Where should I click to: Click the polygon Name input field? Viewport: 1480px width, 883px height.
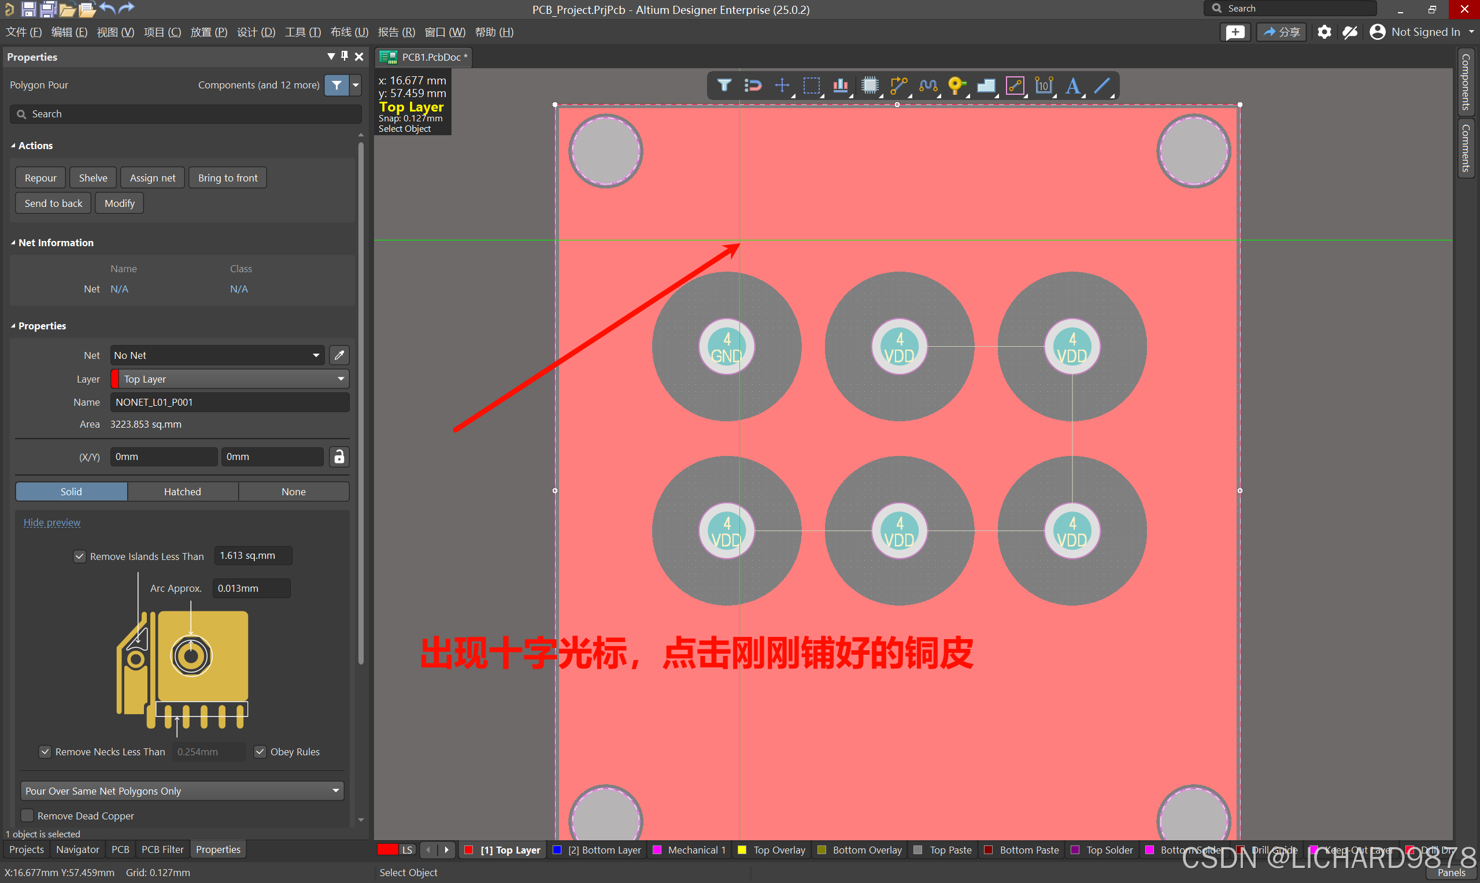click(230, 402)
